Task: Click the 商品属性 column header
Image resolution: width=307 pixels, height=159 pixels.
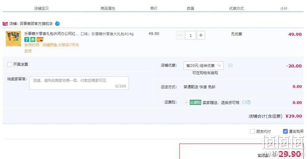Action: 108,9
